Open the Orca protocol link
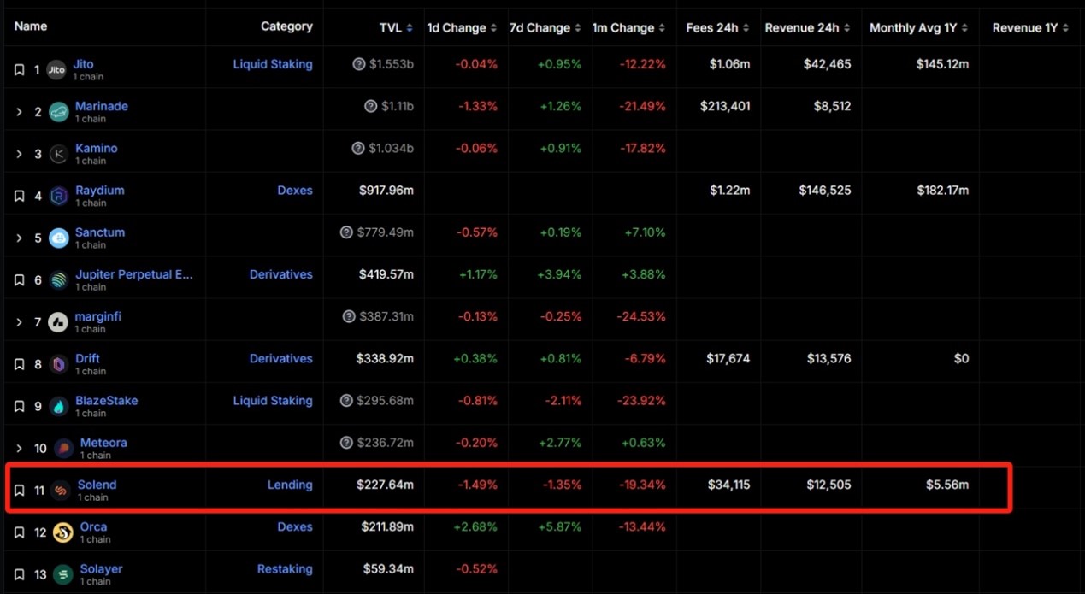The image size is (1085, 594). pos(93,526)
